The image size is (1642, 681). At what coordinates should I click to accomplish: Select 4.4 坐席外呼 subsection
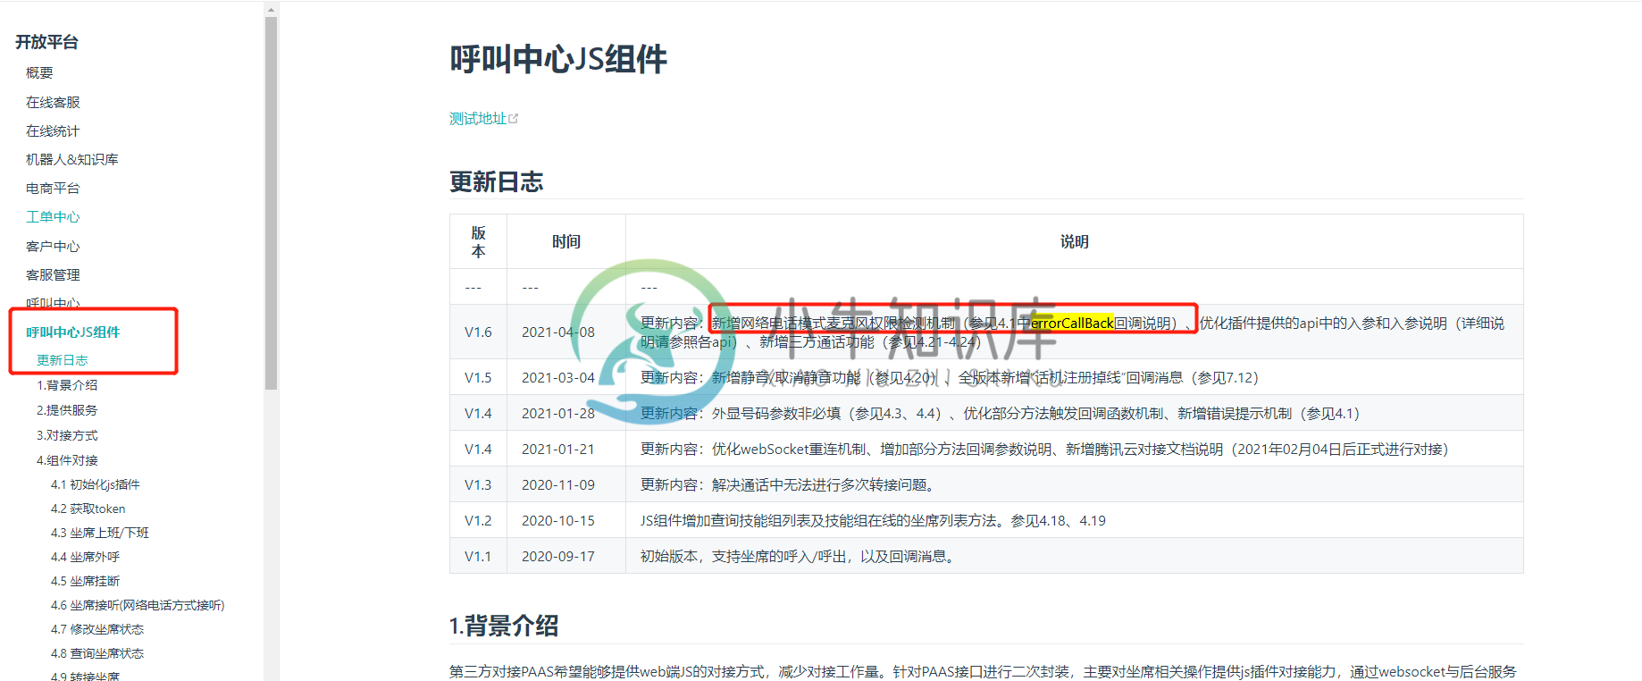(x=85, y=557)
